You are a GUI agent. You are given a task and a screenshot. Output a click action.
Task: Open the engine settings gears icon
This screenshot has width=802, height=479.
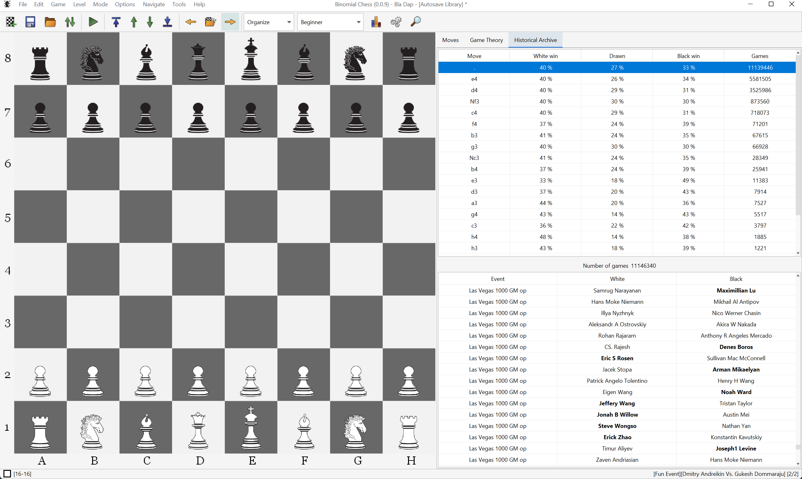[396, 22]
